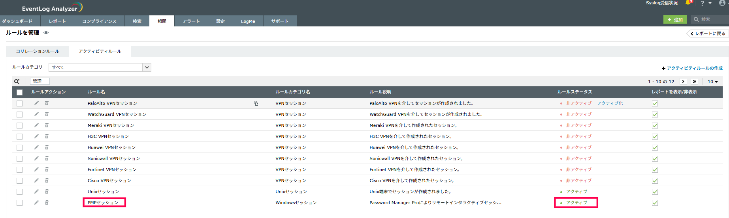Delete the H3C VPNセッション rule
This screenshot has width=729, height=218.
(47, 136)
